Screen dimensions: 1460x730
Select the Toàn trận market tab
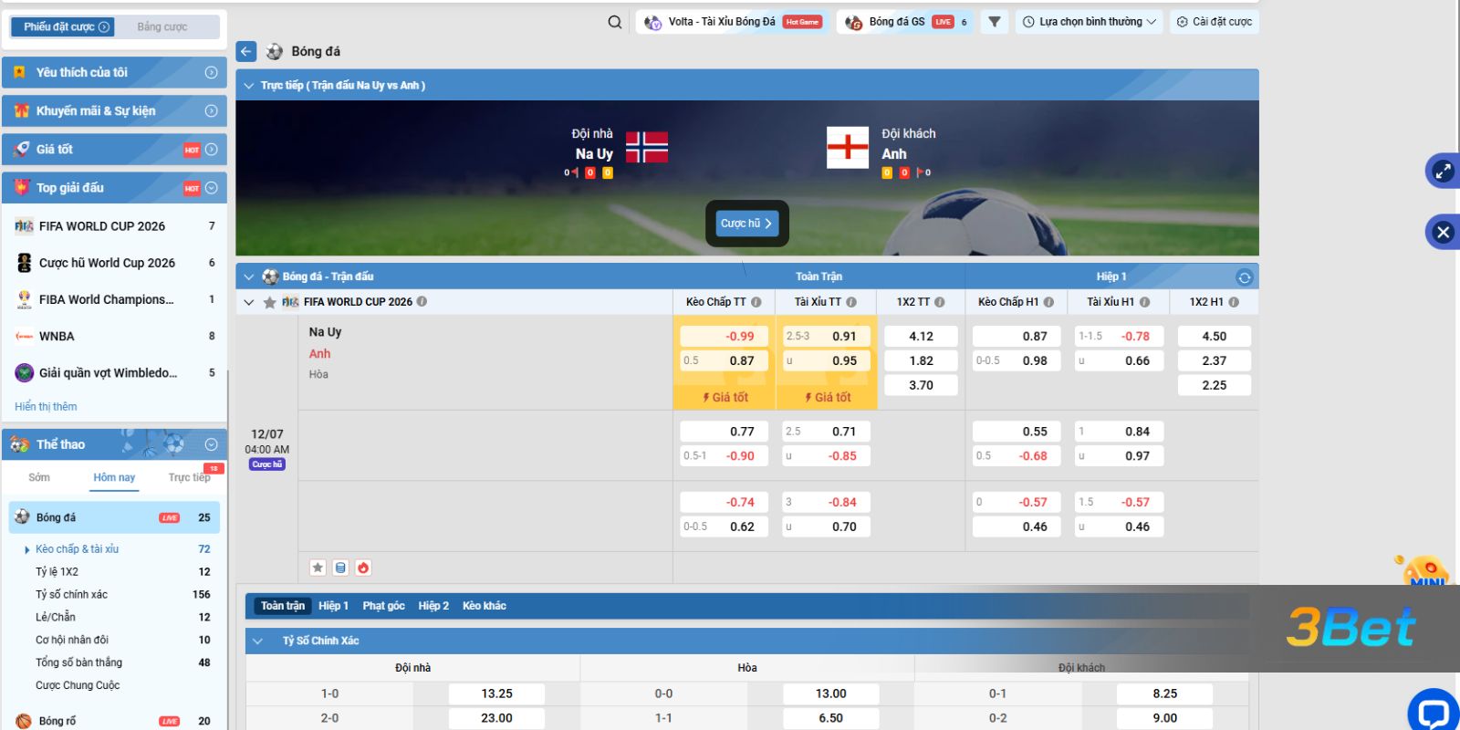click(283, 606)
